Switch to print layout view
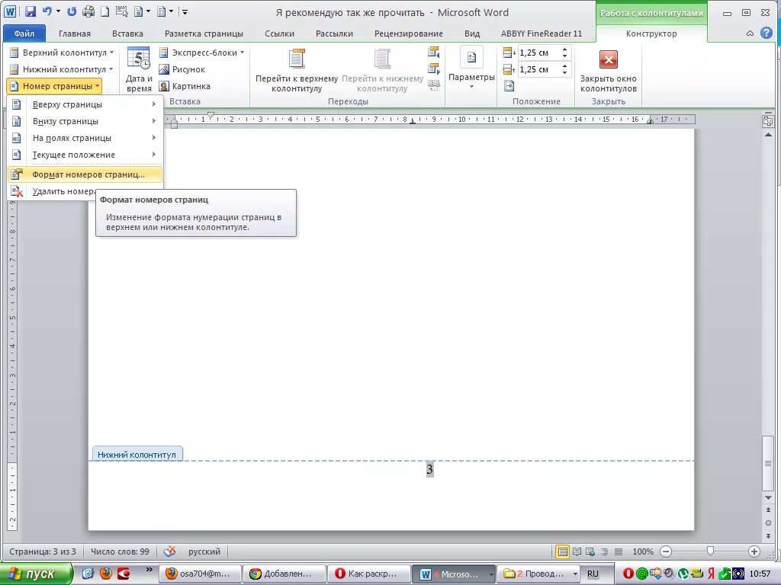The width and height of the screenshot is (781, 585). coord(562,551)
